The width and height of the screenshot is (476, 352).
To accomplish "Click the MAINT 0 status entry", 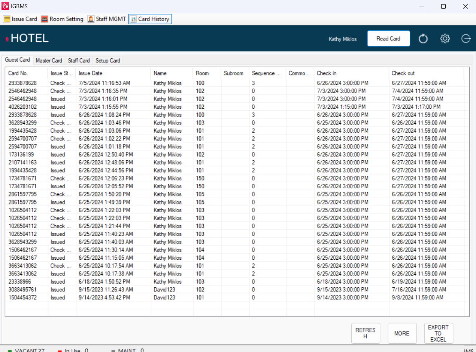I will (128, 350).
